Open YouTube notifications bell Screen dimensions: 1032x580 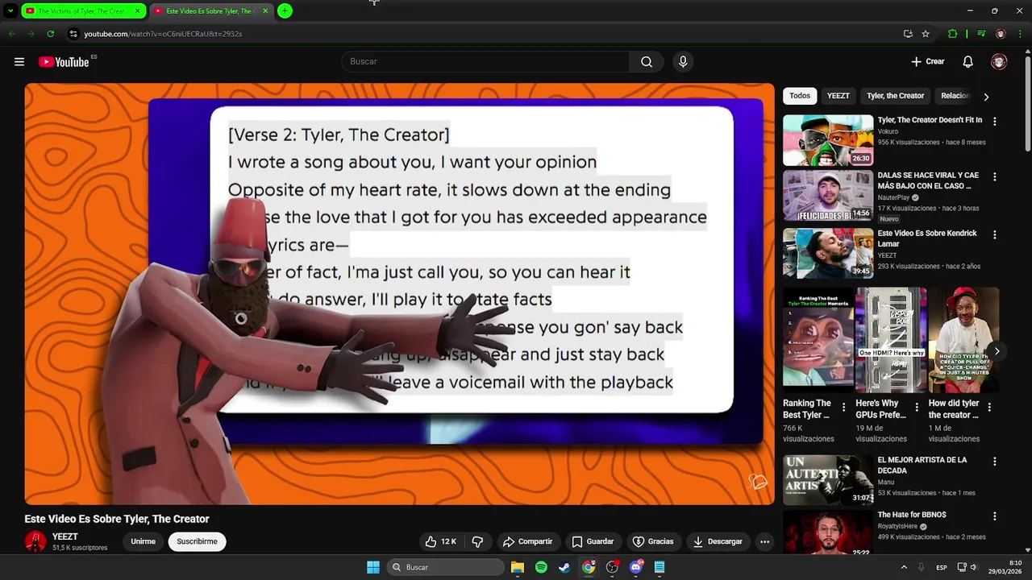tap(968, 62)
